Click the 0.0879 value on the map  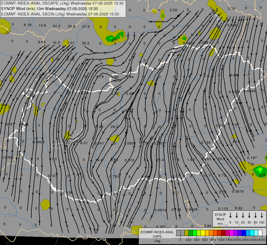tap(238, 191)
